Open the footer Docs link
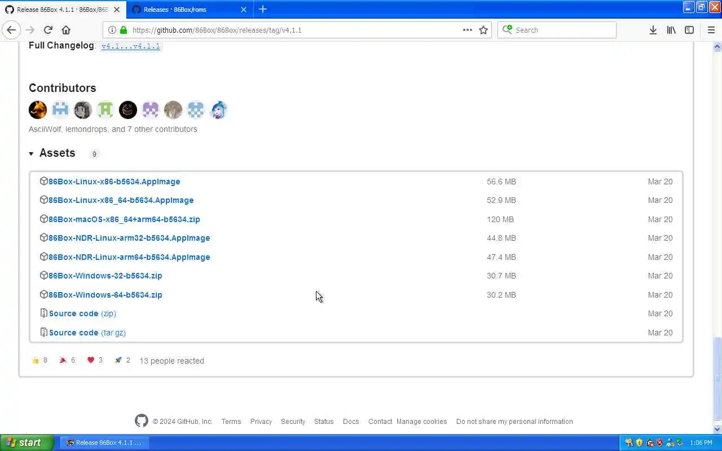 click(x=351, y=422)
